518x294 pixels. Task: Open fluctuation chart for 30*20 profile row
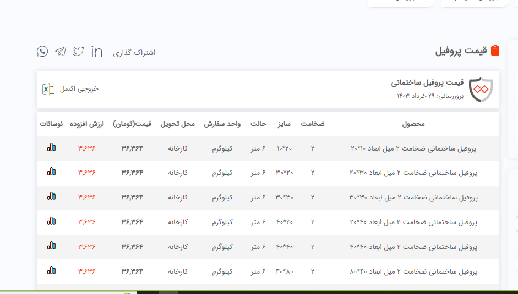click(x=51, y=172)
